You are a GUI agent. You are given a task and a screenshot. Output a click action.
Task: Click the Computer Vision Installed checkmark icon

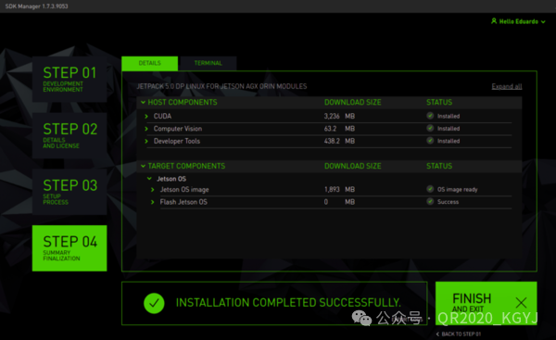point(430,129)
